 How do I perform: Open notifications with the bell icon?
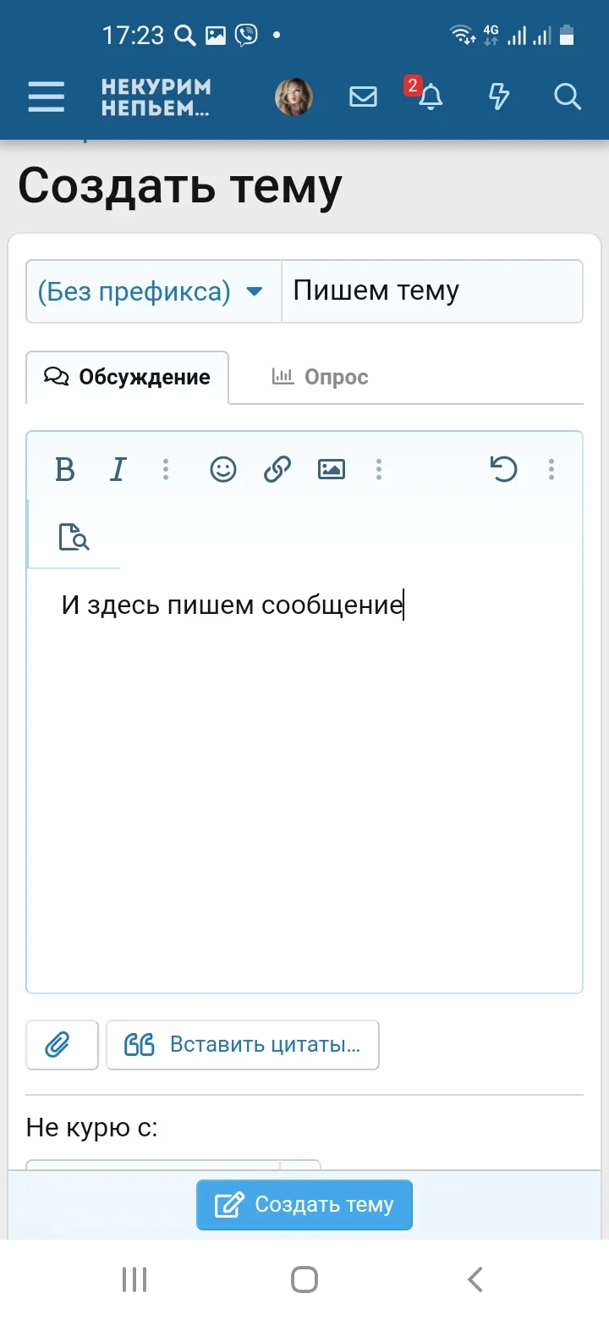tap(430, 98)
